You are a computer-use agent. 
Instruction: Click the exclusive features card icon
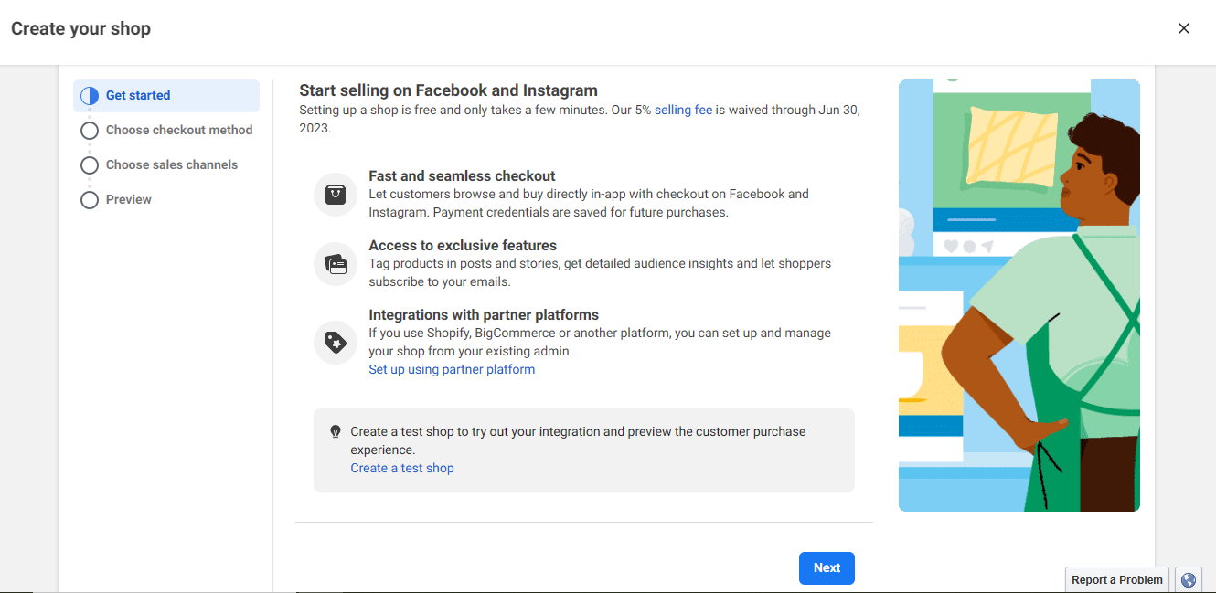pyautogui.click(x=336, y=264)
